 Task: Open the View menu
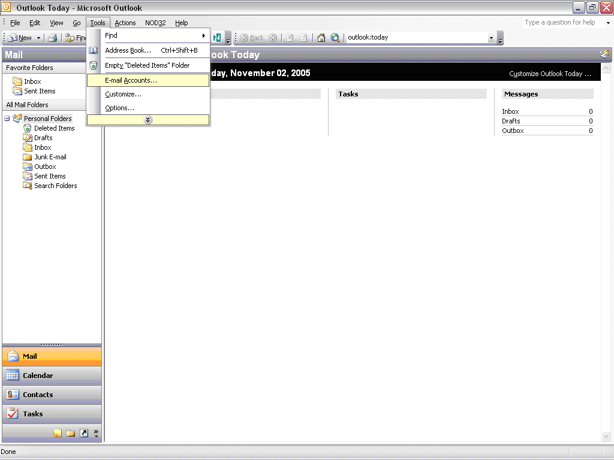click(x=56, y=23)
